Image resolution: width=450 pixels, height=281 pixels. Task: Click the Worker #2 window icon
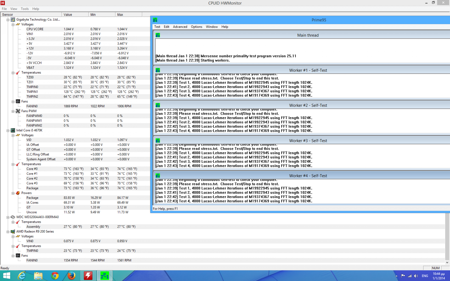click(157, 105)
